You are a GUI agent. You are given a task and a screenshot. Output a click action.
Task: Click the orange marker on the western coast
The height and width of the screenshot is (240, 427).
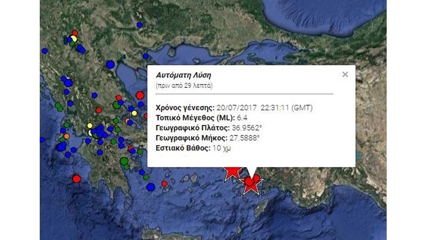pyautogui.click(x=66, y=136)
